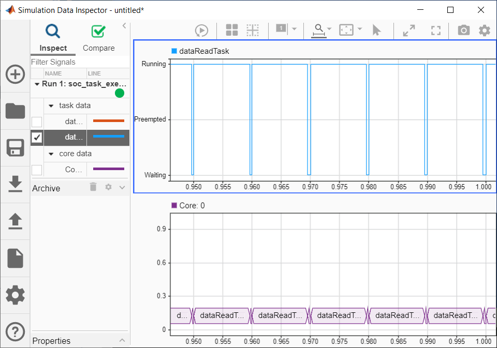Select the zoom in time tool
497x348 pixels.
pos(319,31)
